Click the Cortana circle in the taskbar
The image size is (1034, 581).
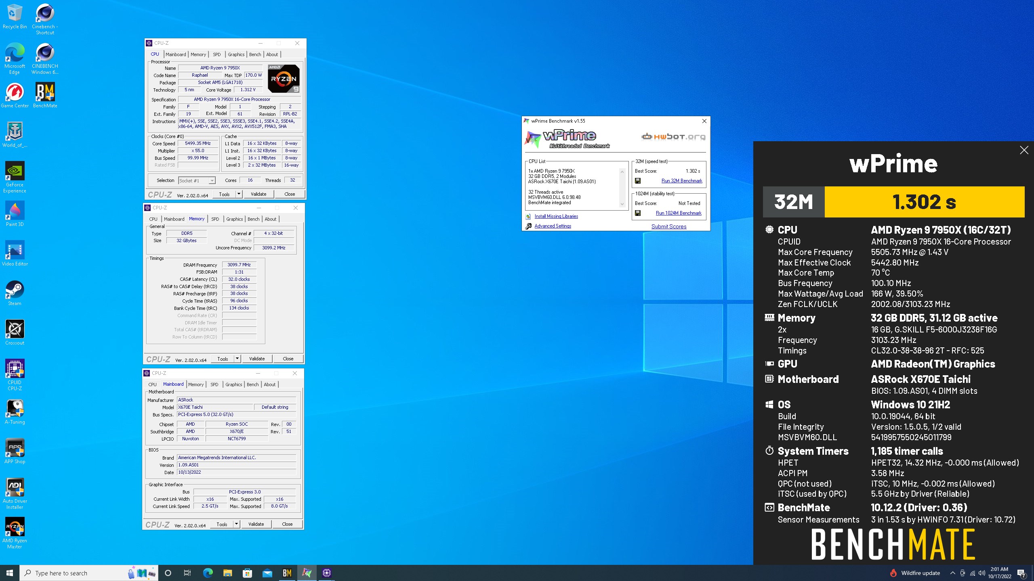pos(168,573)
